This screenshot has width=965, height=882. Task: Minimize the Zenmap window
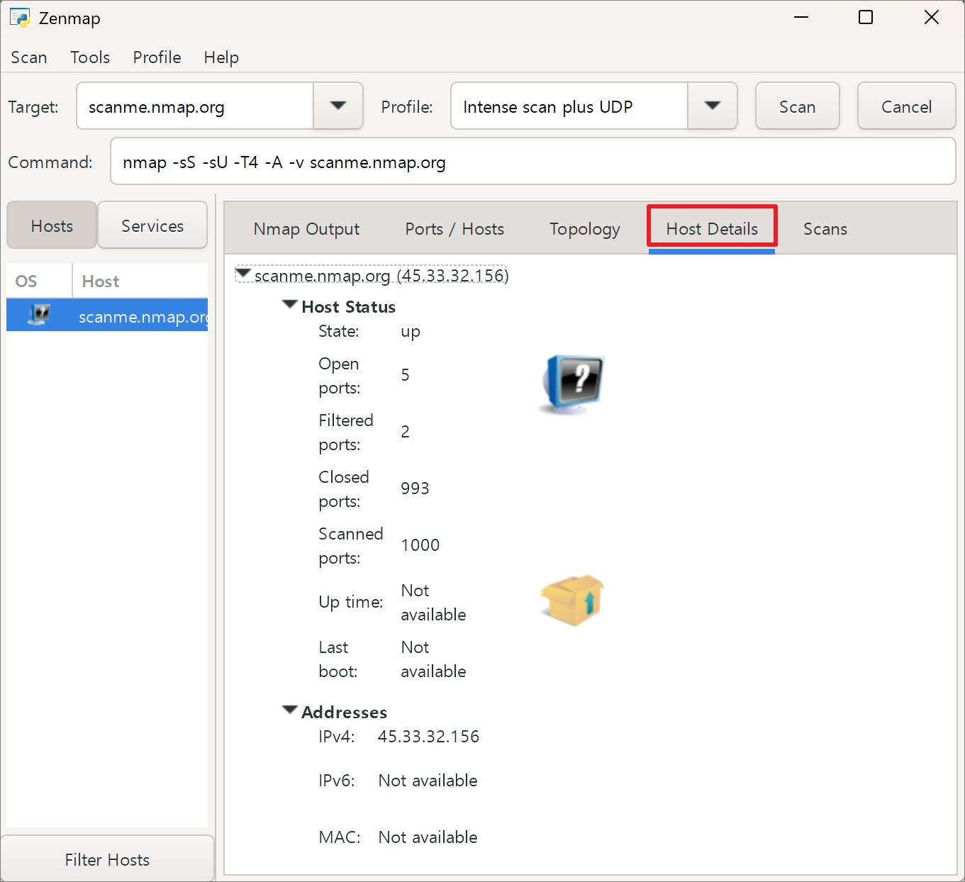pyautogui.click(x=801, y=17)
